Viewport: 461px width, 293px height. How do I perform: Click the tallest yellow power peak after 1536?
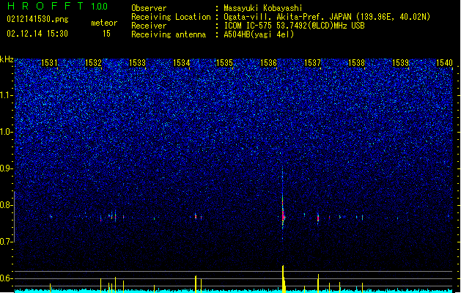(284, 279)
